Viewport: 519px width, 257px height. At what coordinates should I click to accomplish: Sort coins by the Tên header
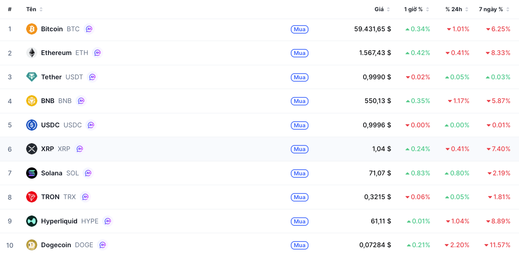[x=35, y=9]
